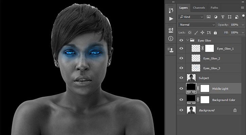Click the Middle Light layer mask

pos(205,88)
